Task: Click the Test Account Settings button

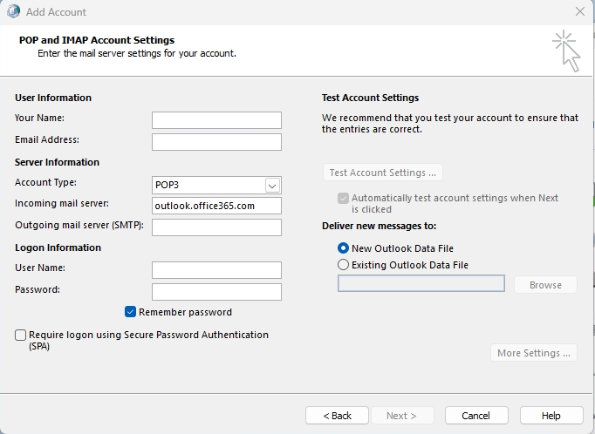Action: coord(382,173)
